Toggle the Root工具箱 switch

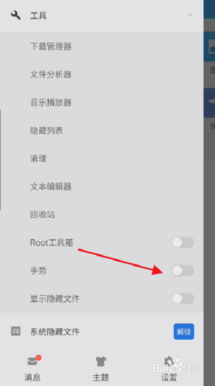[183, 242]
